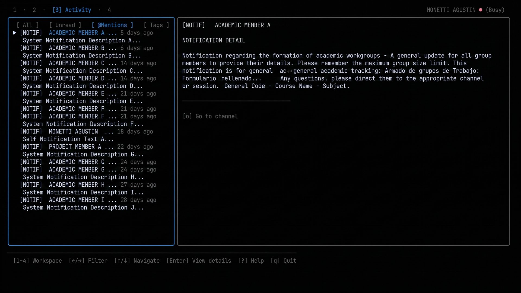Select the @Mentions filter
Image resolution: width=521 pixels, height=293 pixels.
112,25
